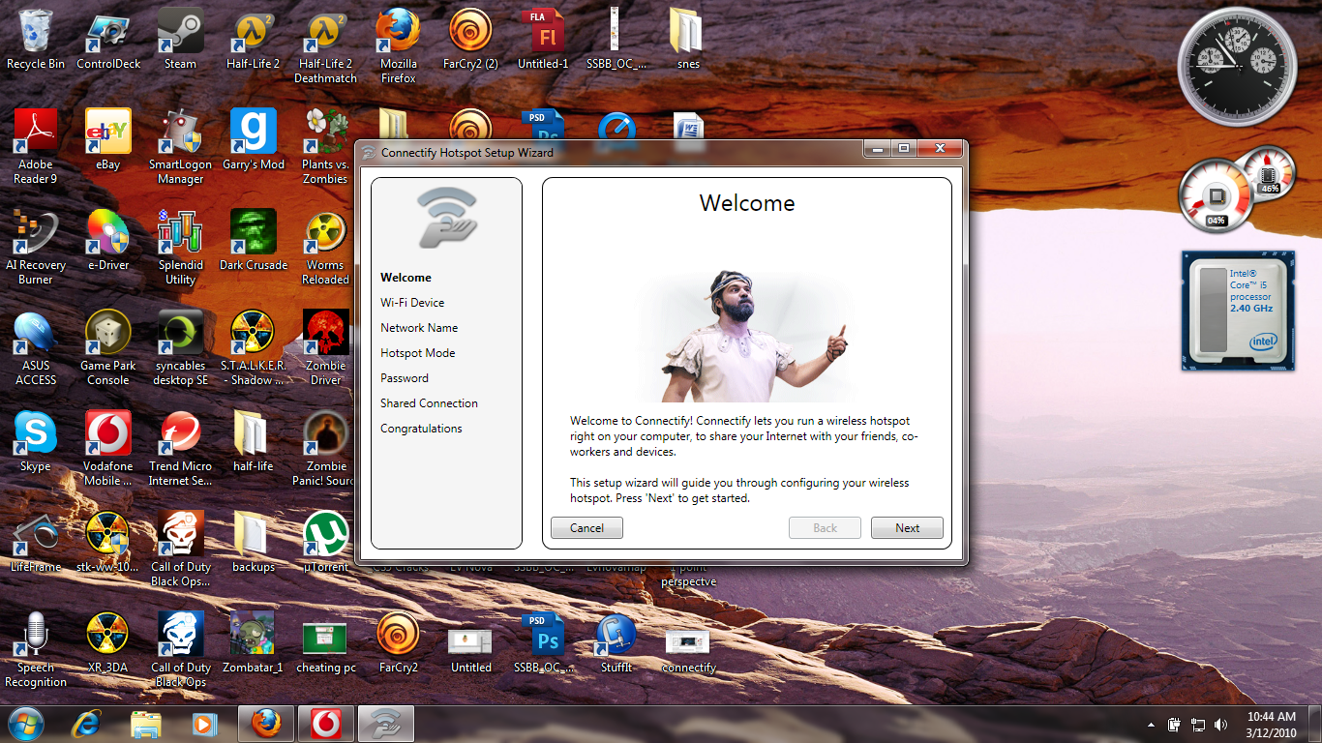This screenshot has height=743, width=1322.
Task: Click Next in the Connectify wizard
Action: (x=907, y=528)
